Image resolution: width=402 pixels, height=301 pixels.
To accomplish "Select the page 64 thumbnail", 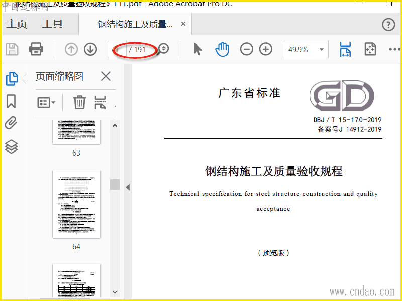I will [x=77, y=204].
